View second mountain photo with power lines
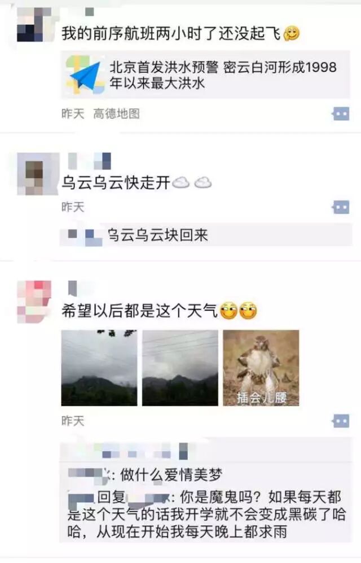This screenshot has height=563, width=361. (x=180, y=368)
